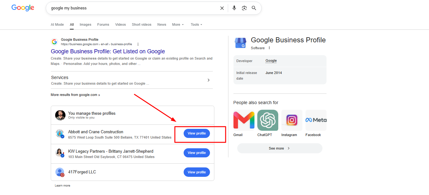Click the 6575 West Loop South address
The height and width of the screenshot is (195, 429).
click(x=120, y=138)
